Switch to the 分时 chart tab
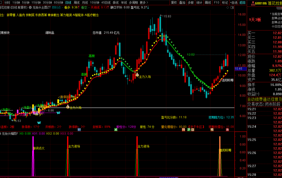Viewport: 282px width, 178px height. 7,2
